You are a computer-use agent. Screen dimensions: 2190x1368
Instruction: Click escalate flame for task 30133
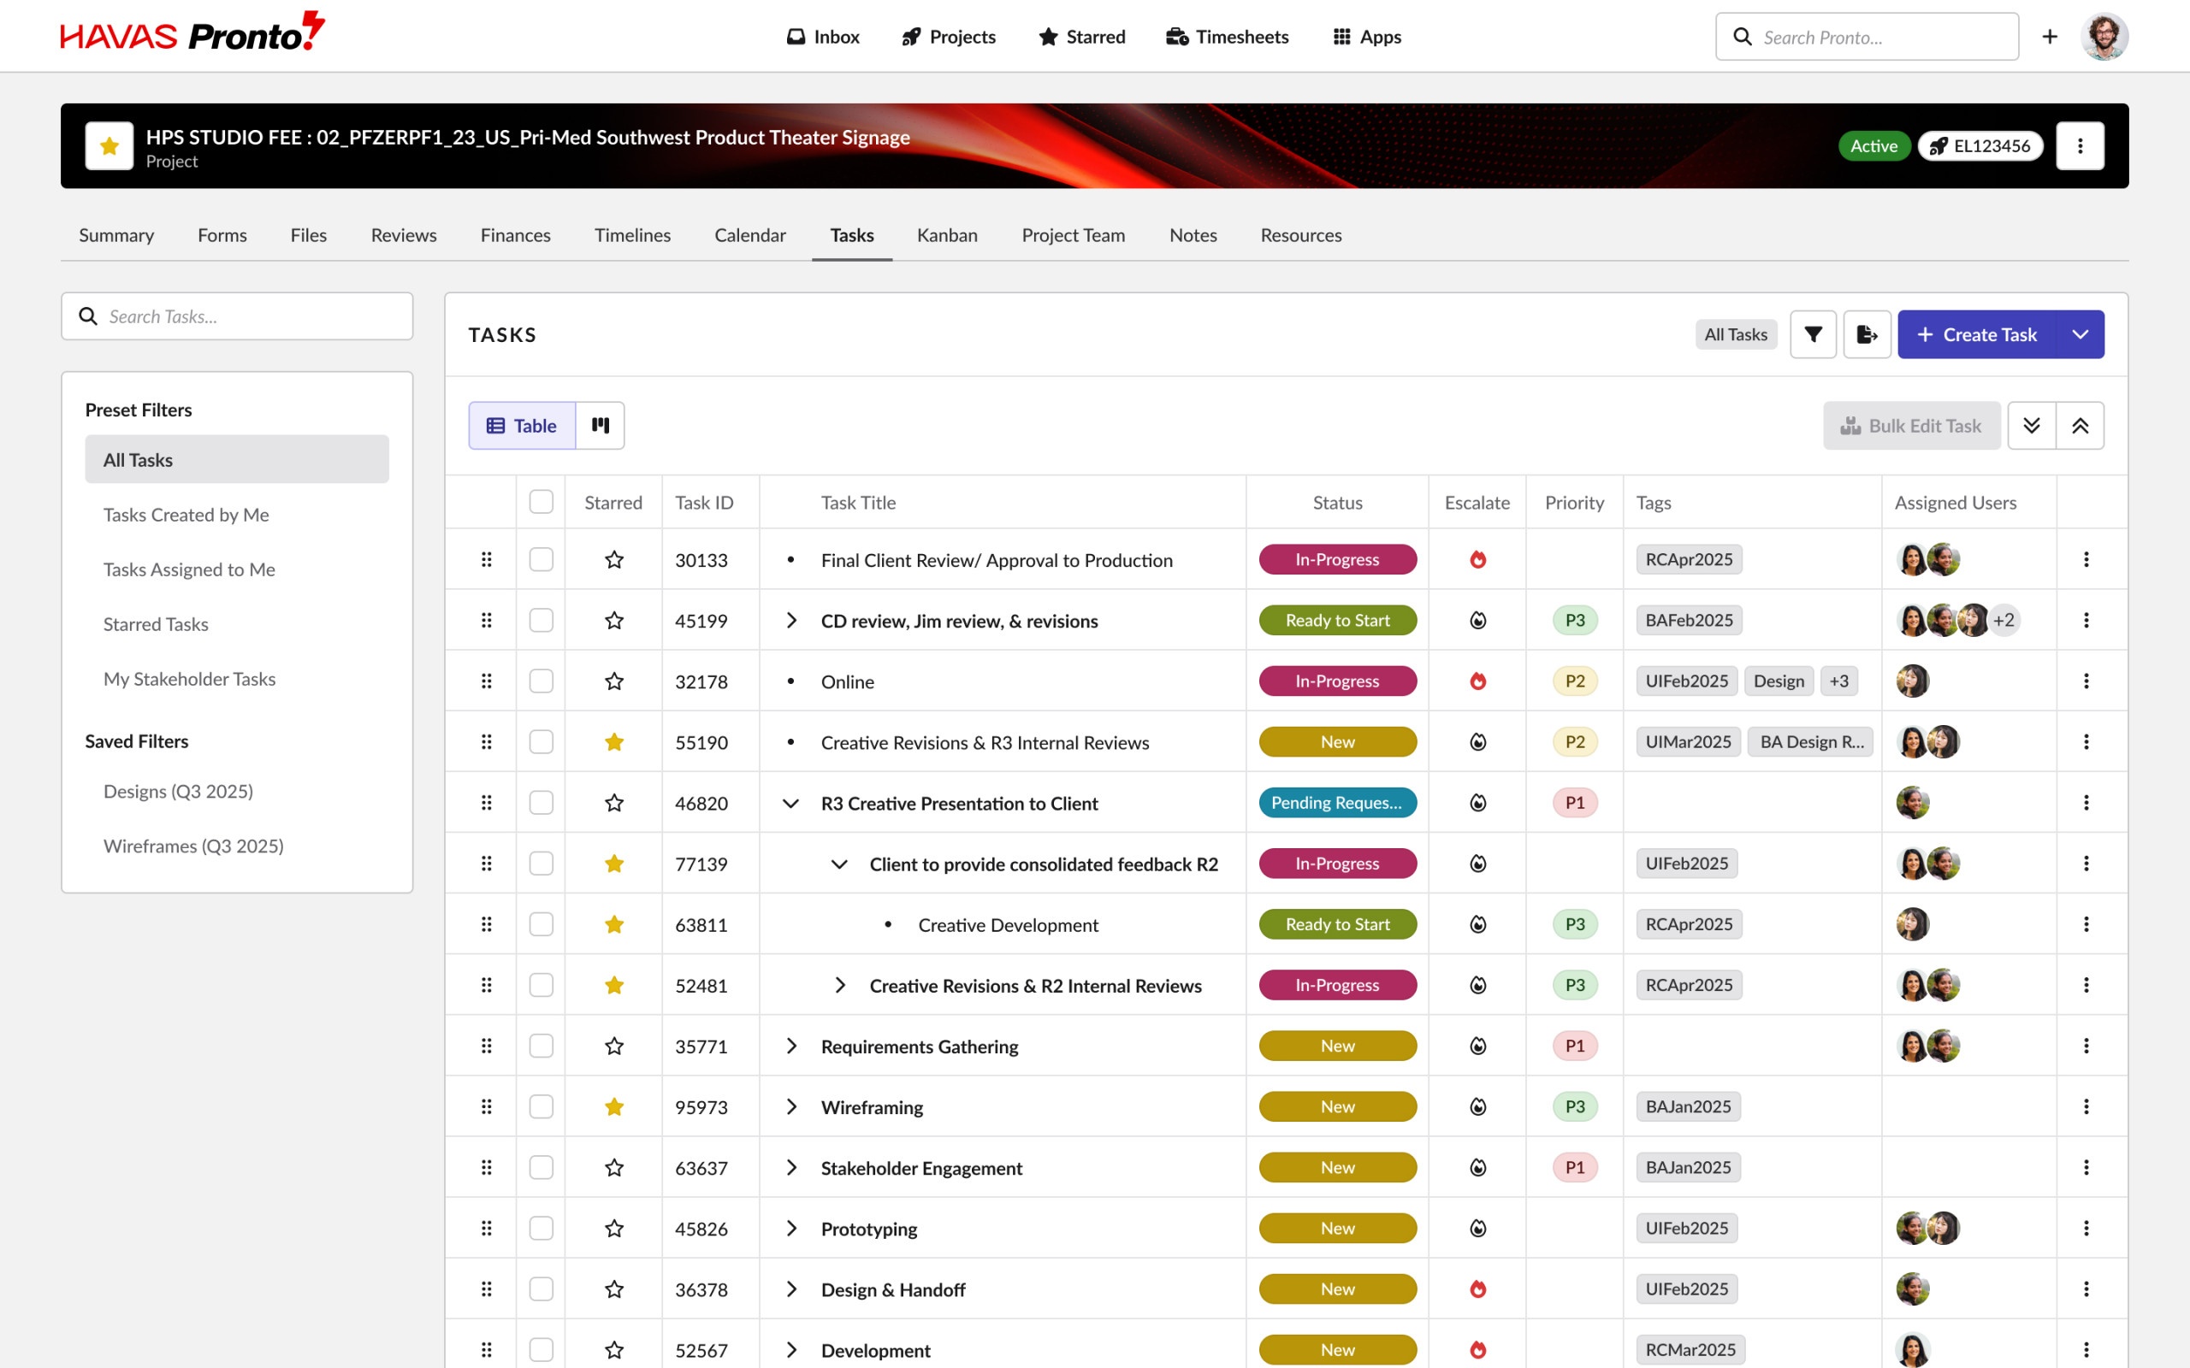[1477, 560]
